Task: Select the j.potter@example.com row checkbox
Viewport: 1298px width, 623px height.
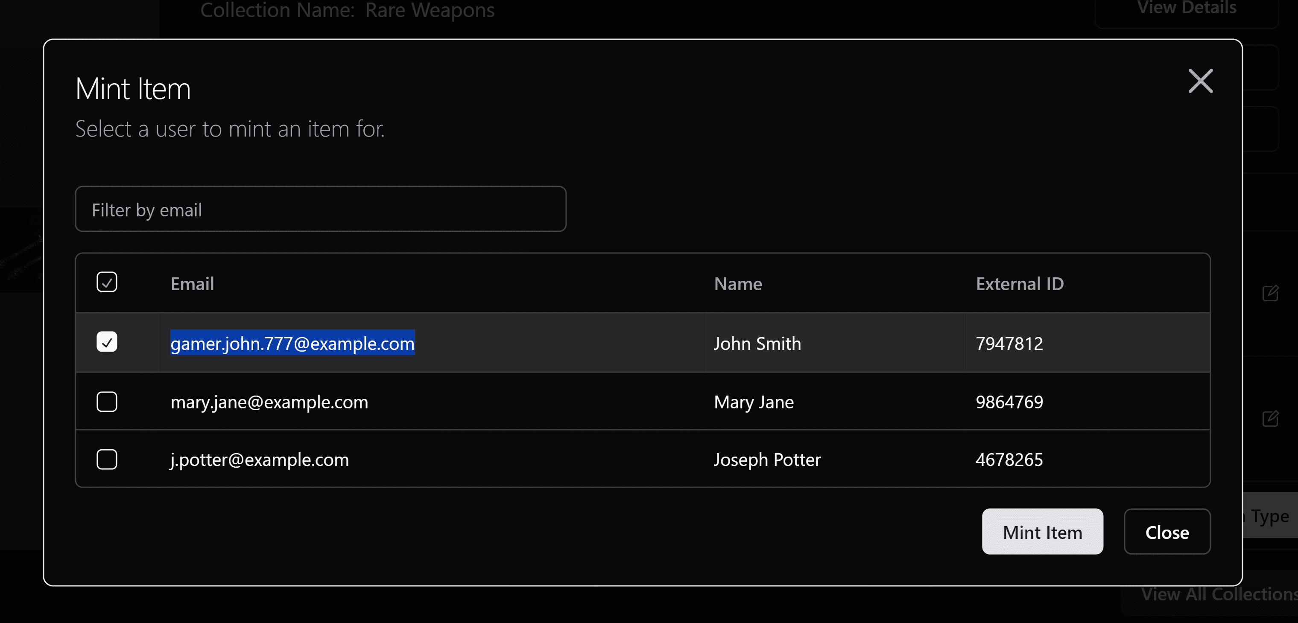Action: pos(107,459)
